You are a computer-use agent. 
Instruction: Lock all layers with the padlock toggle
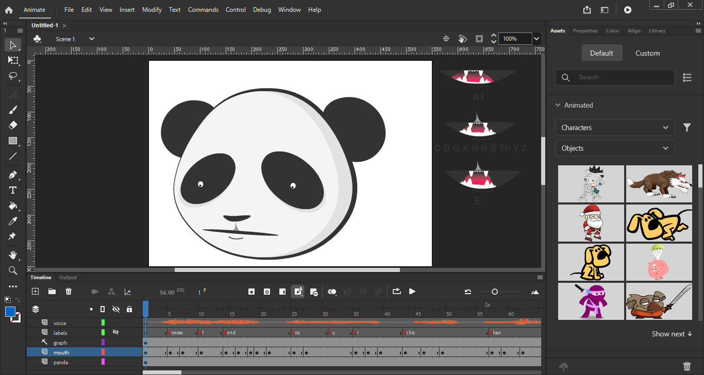click(129, 309)
